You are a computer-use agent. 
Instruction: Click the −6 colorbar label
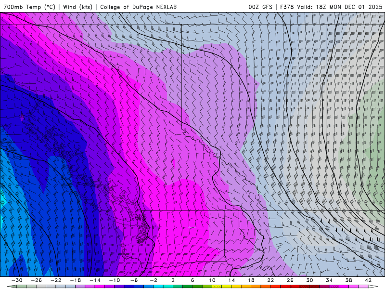134,280
